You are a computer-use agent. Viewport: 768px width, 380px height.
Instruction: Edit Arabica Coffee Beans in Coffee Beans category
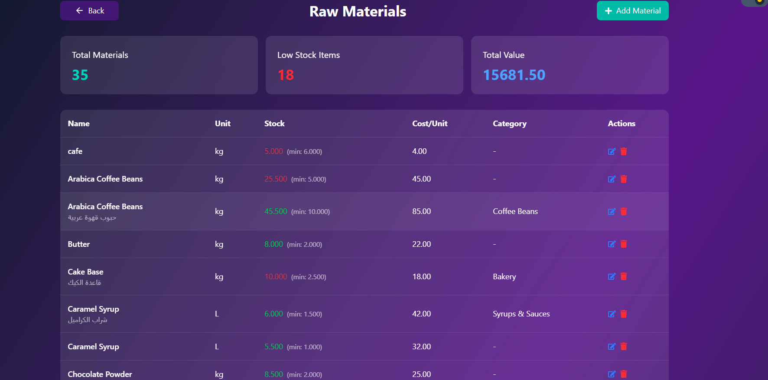point(612,211)
